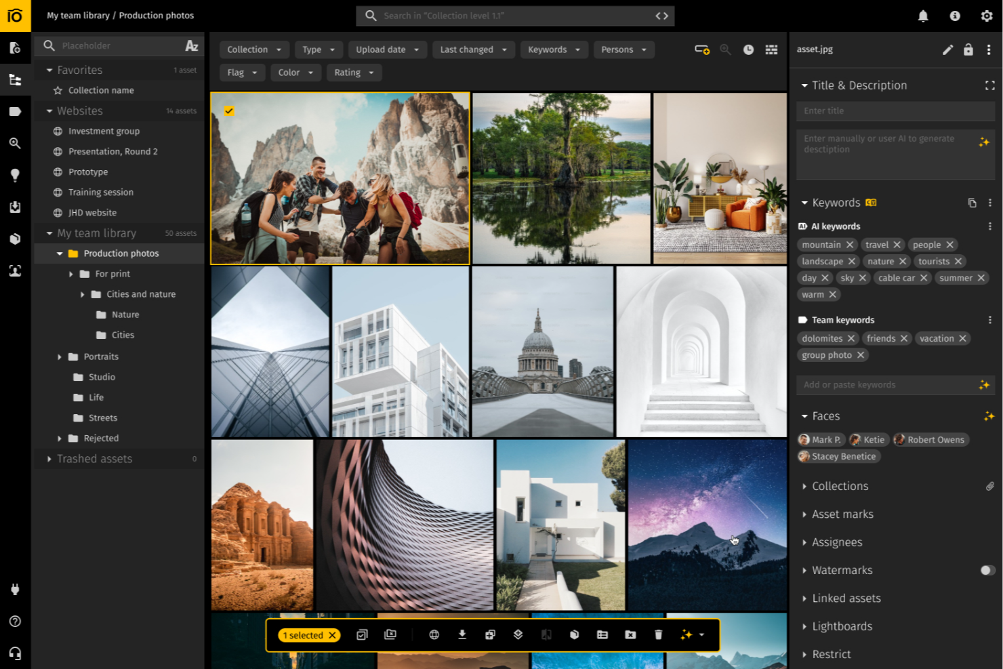
Task: Switch the thumbnail grid view icon
Action: click(x=771, y=49)
